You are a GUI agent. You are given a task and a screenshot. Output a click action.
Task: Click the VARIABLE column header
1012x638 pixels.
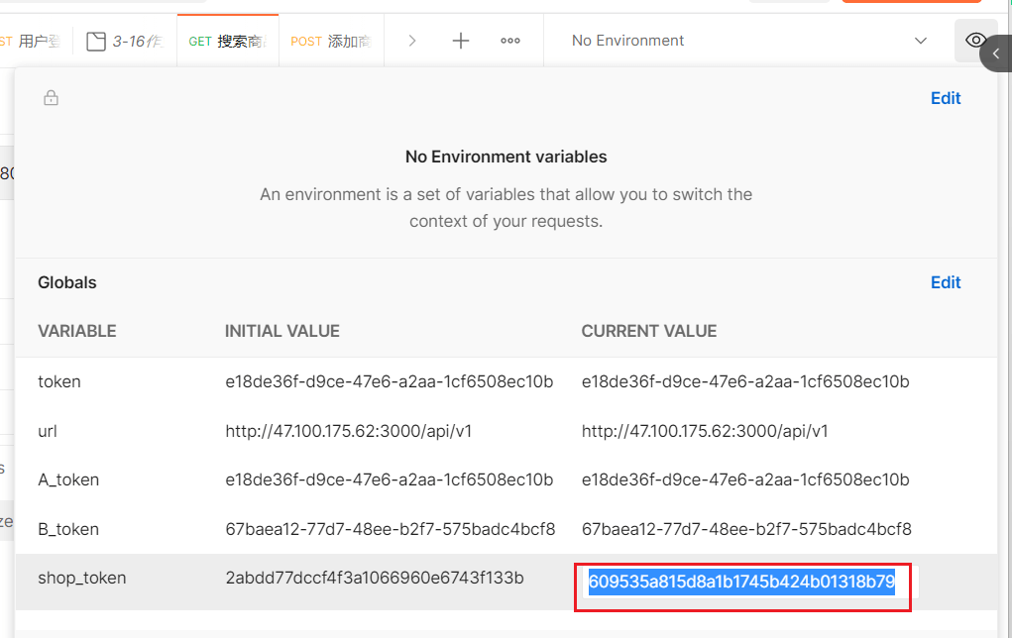76,331
